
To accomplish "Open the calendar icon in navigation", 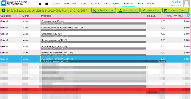I will pos(47,4).
